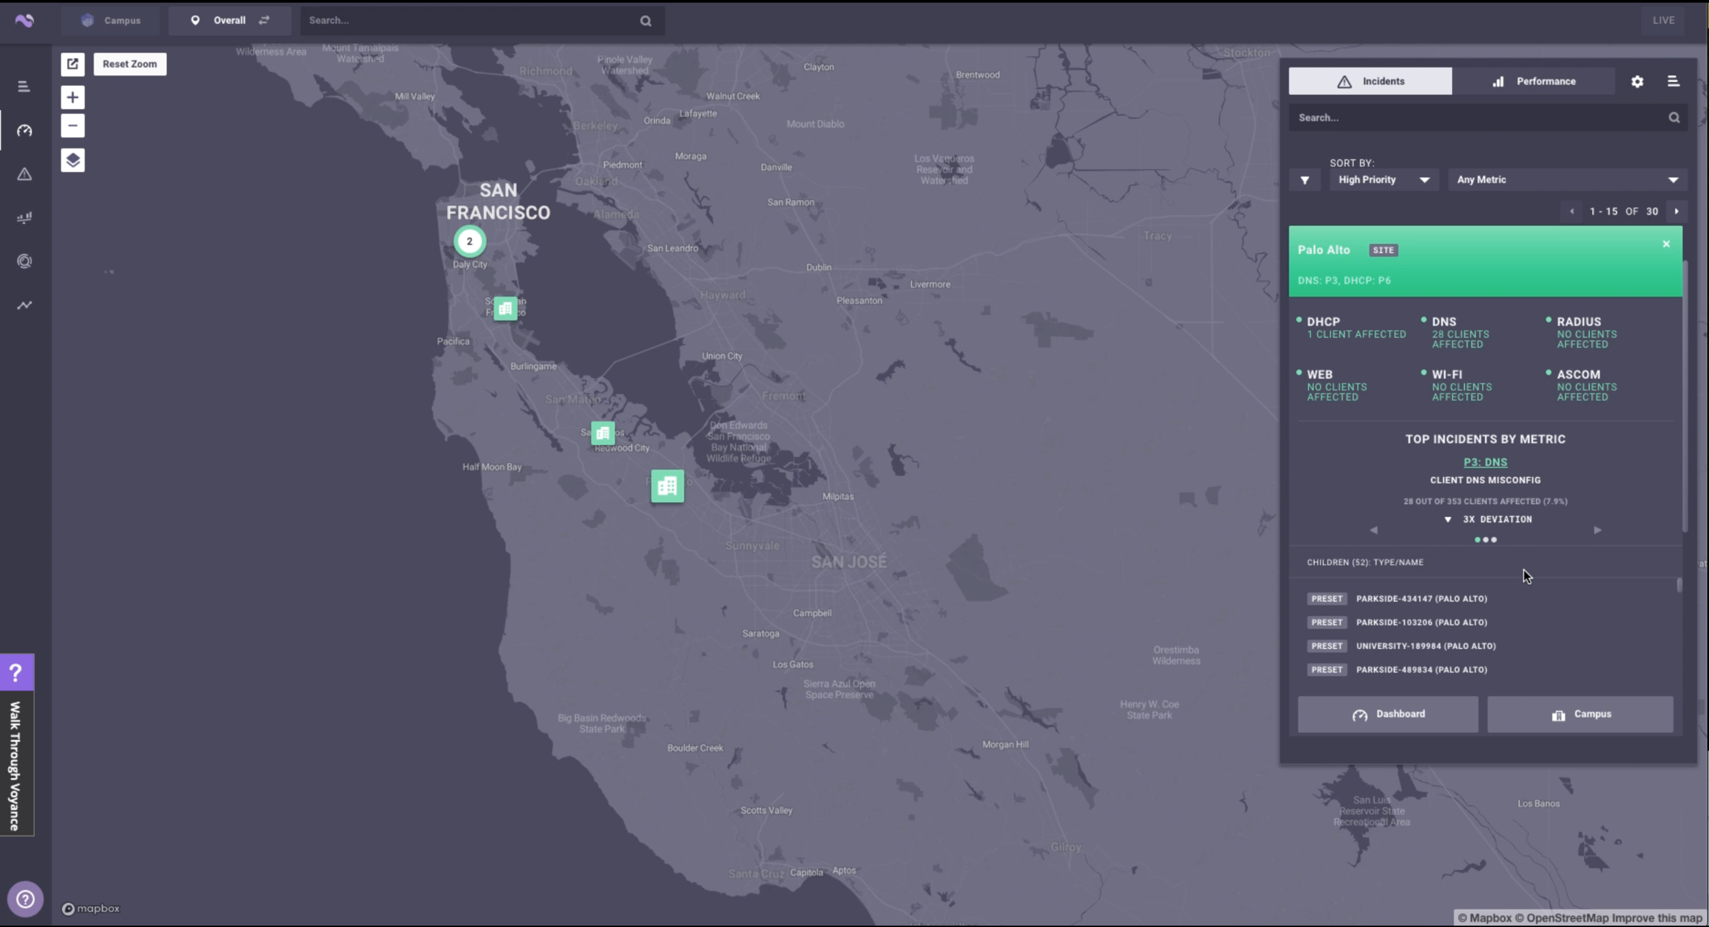Click the settings gear in incidents panel
The image size is (1709, 927).
[x=1637, y=81]
